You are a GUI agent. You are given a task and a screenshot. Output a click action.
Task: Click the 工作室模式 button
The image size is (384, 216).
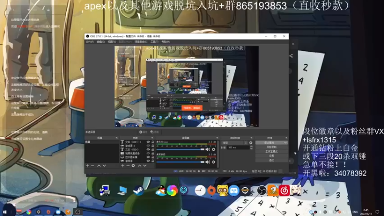point(271,151)
